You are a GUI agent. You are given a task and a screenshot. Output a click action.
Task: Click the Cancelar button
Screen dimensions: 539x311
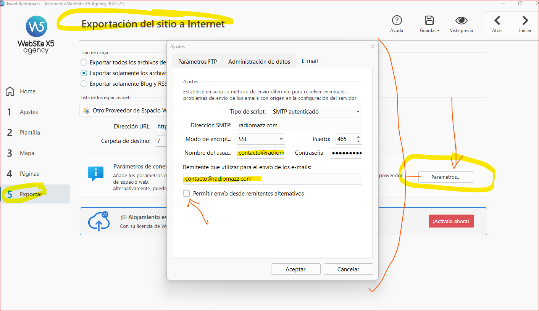[348, 269]
